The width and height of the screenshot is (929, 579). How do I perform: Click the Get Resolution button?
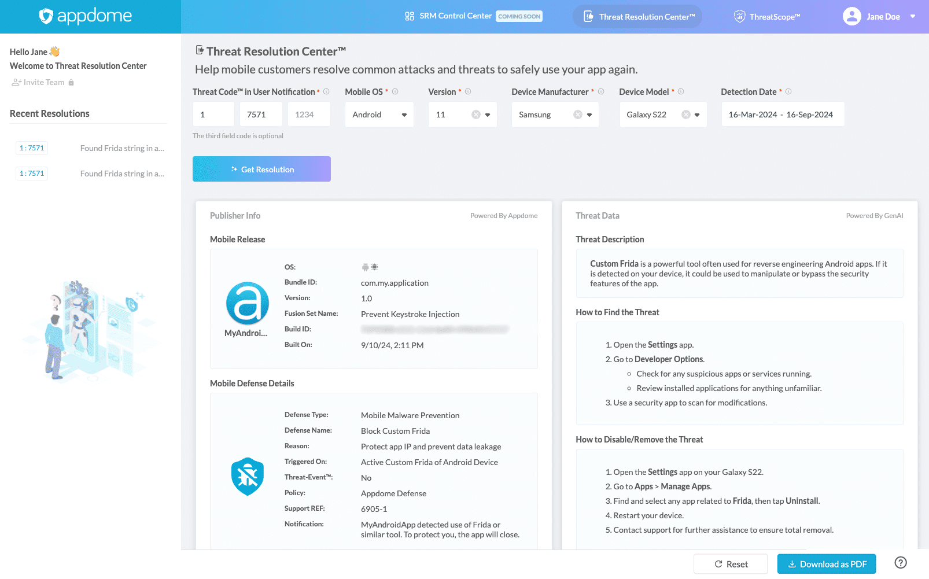pos(261,169)
